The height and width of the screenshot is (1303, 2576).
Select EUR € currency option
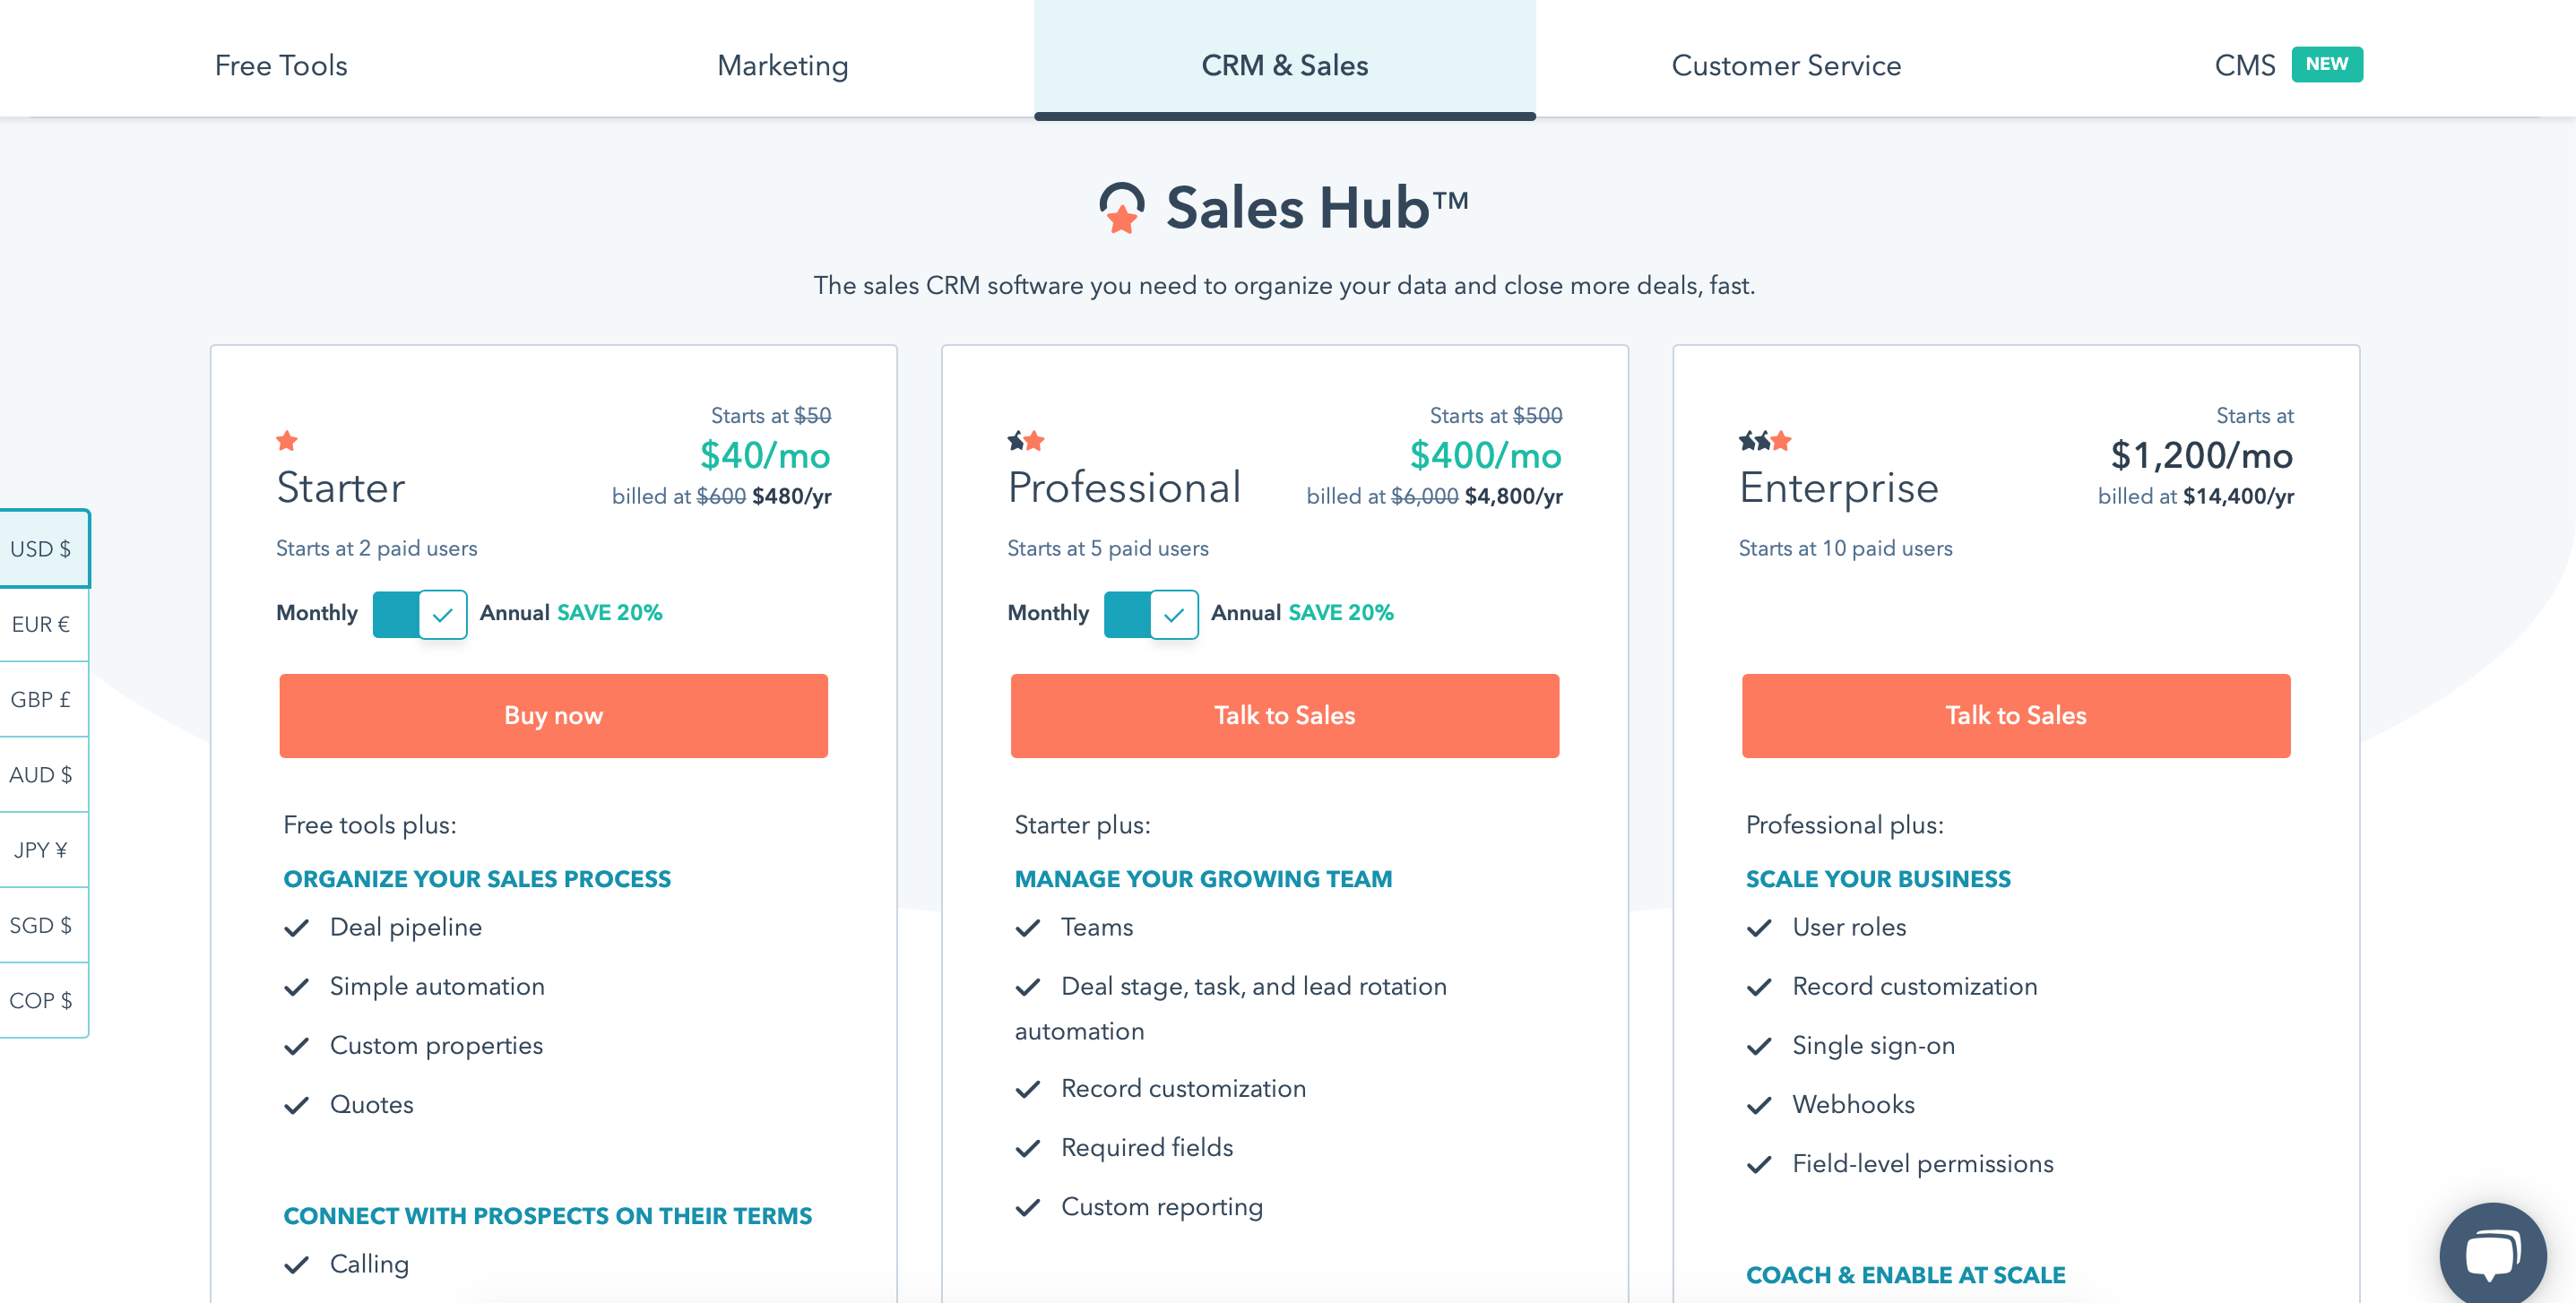coord(41,624)
